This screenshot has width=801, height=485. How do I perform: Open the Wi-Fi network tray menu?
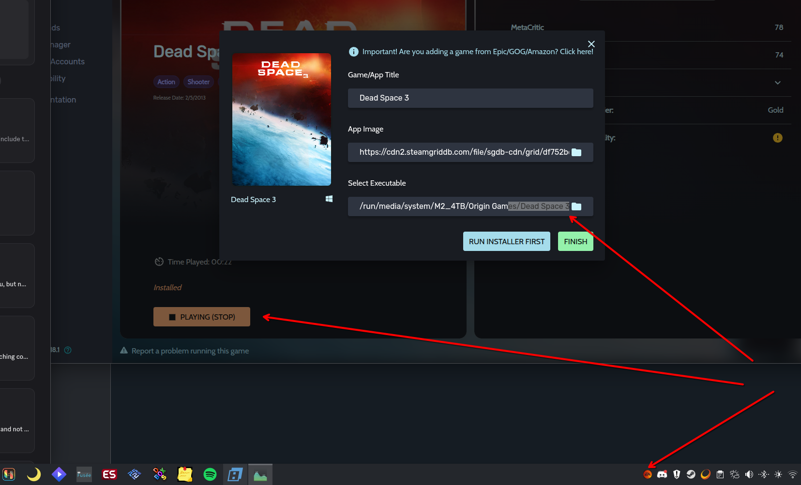tap(793, 474)
